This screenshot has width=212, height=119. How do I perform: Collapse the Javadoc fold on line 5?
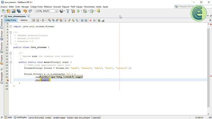[11, 32]
